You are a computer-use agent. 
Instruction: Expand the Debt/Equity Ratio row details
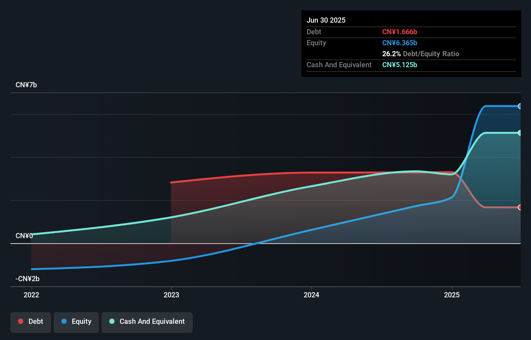pos(421,54)
